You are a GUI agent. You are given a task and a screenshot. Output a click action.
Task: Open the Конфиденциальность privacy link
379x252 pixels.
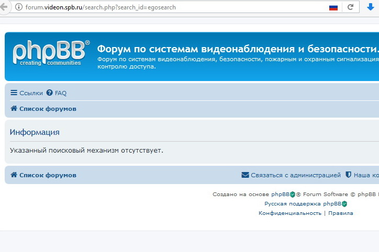pyautogui.click(x=289, y=213)
